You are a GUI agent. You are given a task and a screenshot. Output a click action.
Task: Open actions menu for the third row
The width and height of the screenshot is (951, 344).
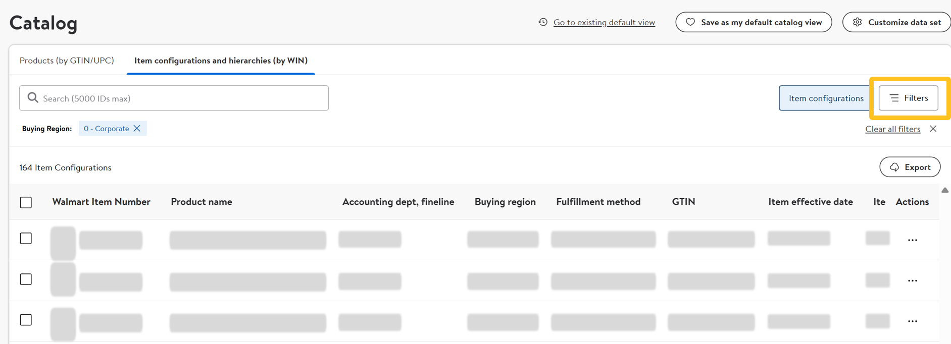pos(912,321)
